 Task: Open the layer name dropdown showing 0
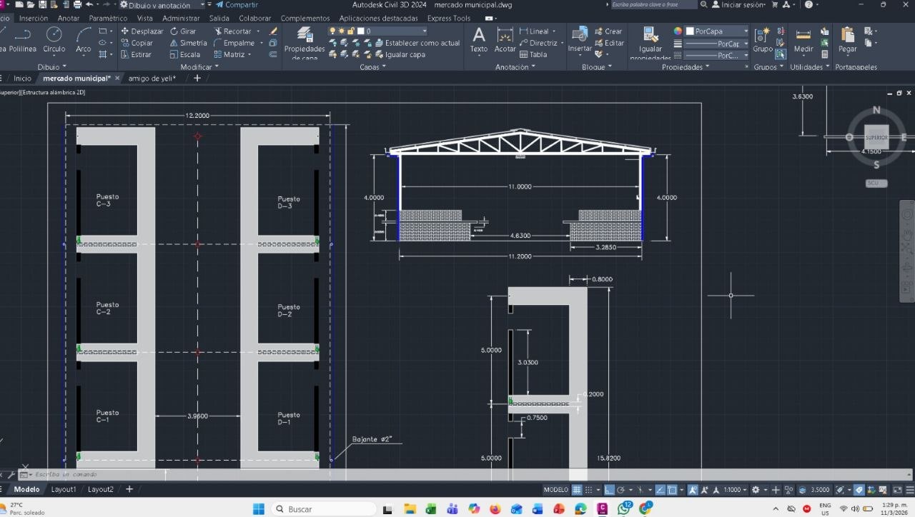pyautogui.click(x=377, y=31)
